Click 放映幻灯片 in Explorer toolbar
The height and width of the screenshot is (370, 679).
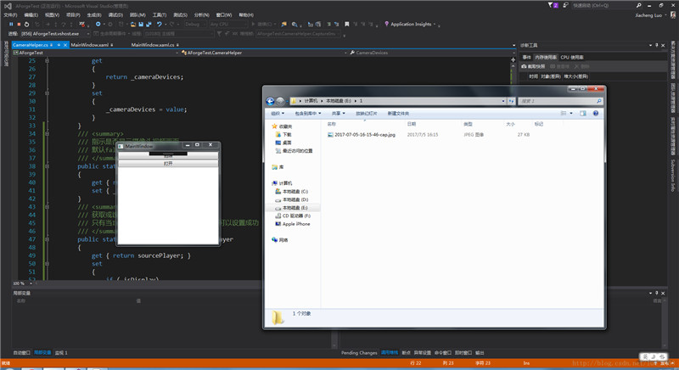[367, 114]
